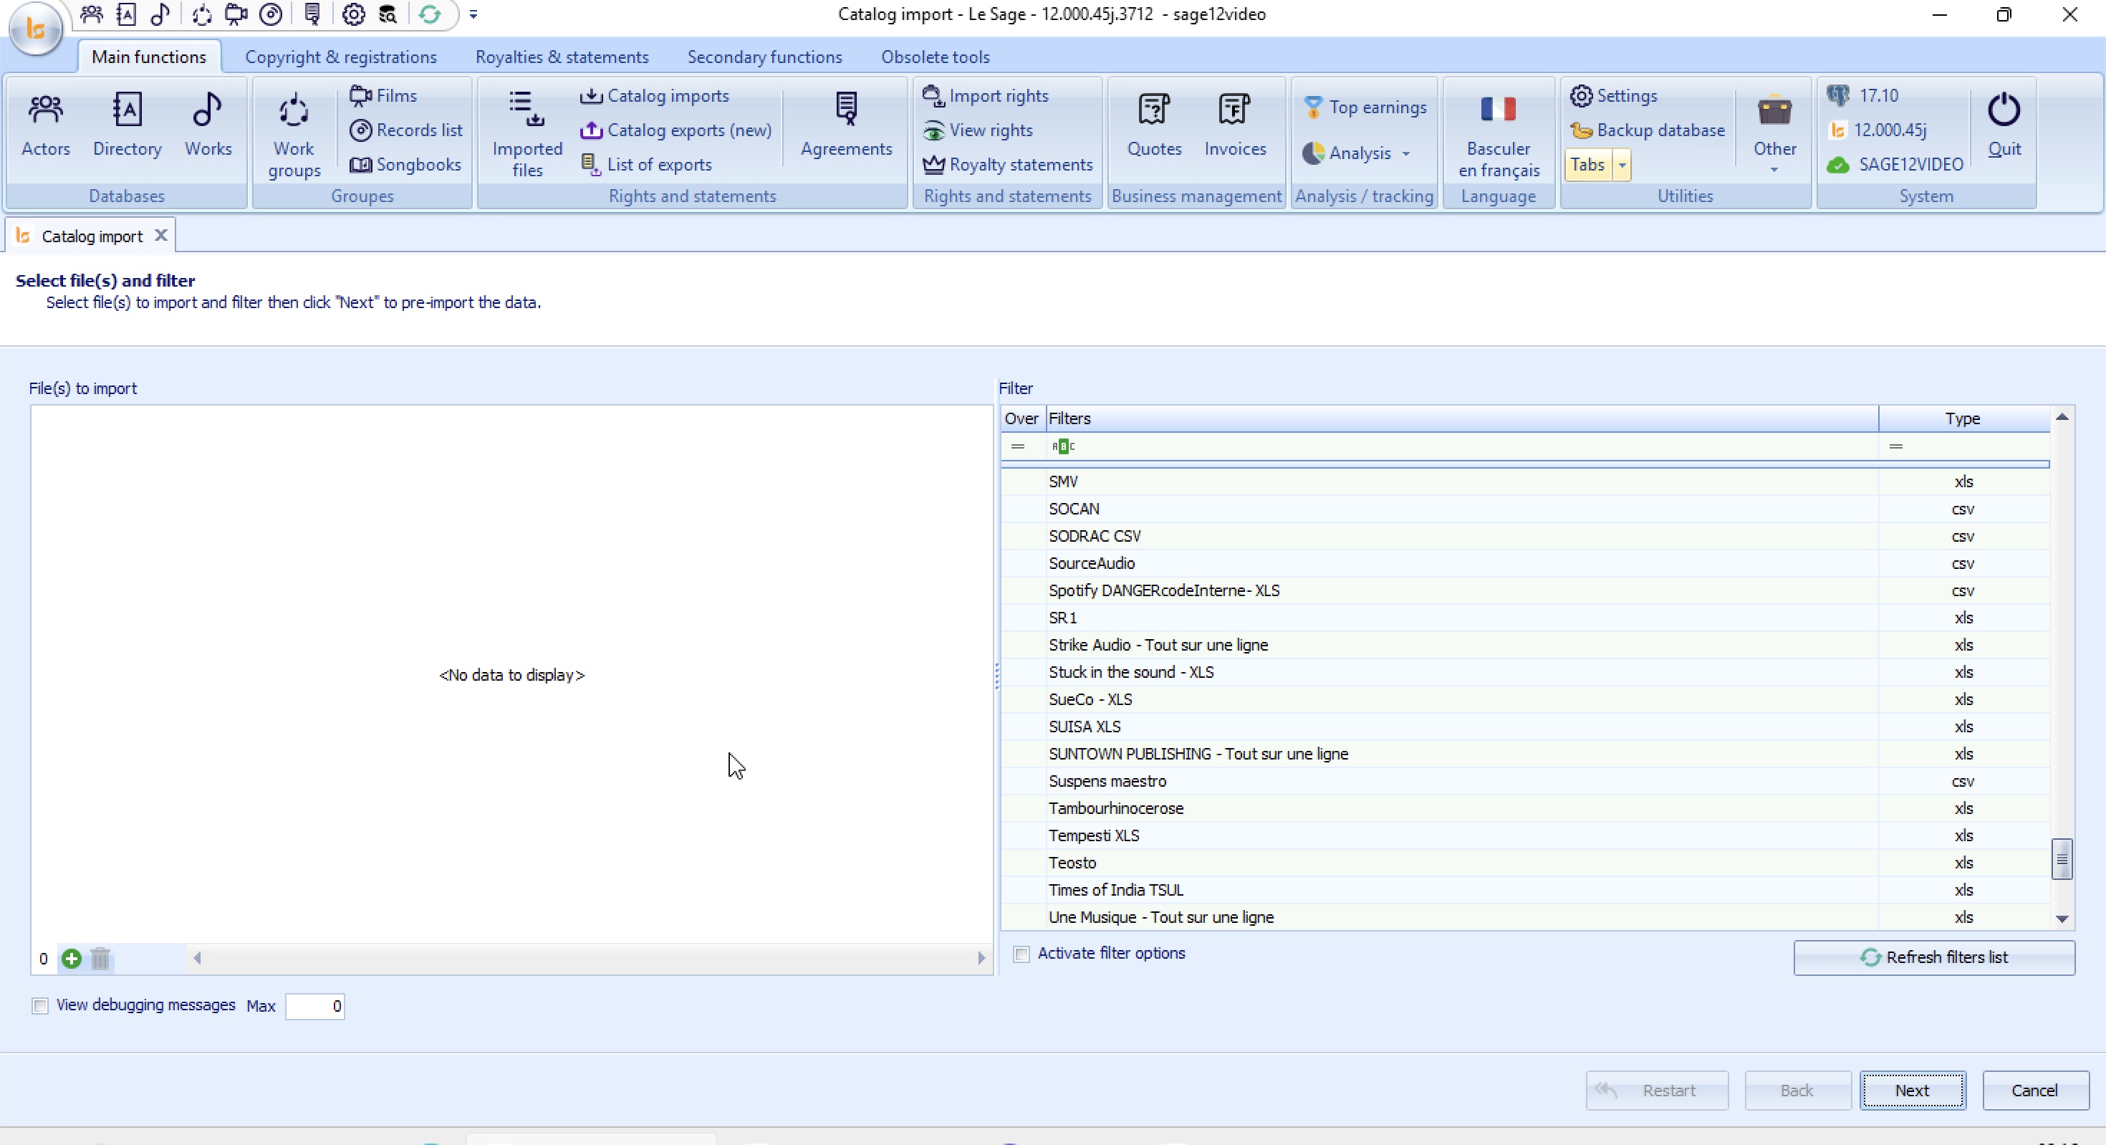The height and width of the screenshot is (1145, 2106).
Task: Select the SOCAN filter row
Action: coord(1526,509)
